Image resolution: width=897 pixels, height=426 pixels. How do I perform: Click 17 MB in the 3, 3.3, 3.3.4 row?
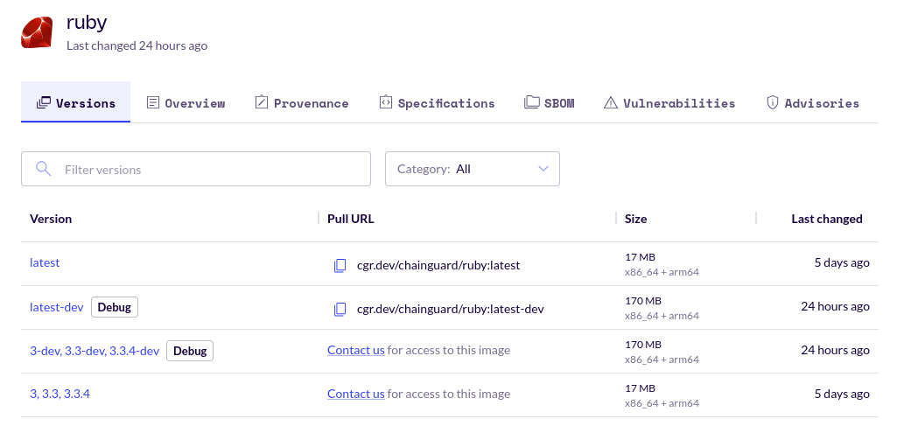(x=640, y=388)
